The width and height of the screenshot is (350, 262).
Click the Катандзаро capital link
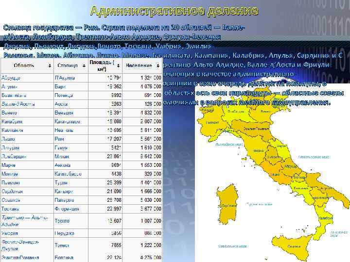point(67,121)
